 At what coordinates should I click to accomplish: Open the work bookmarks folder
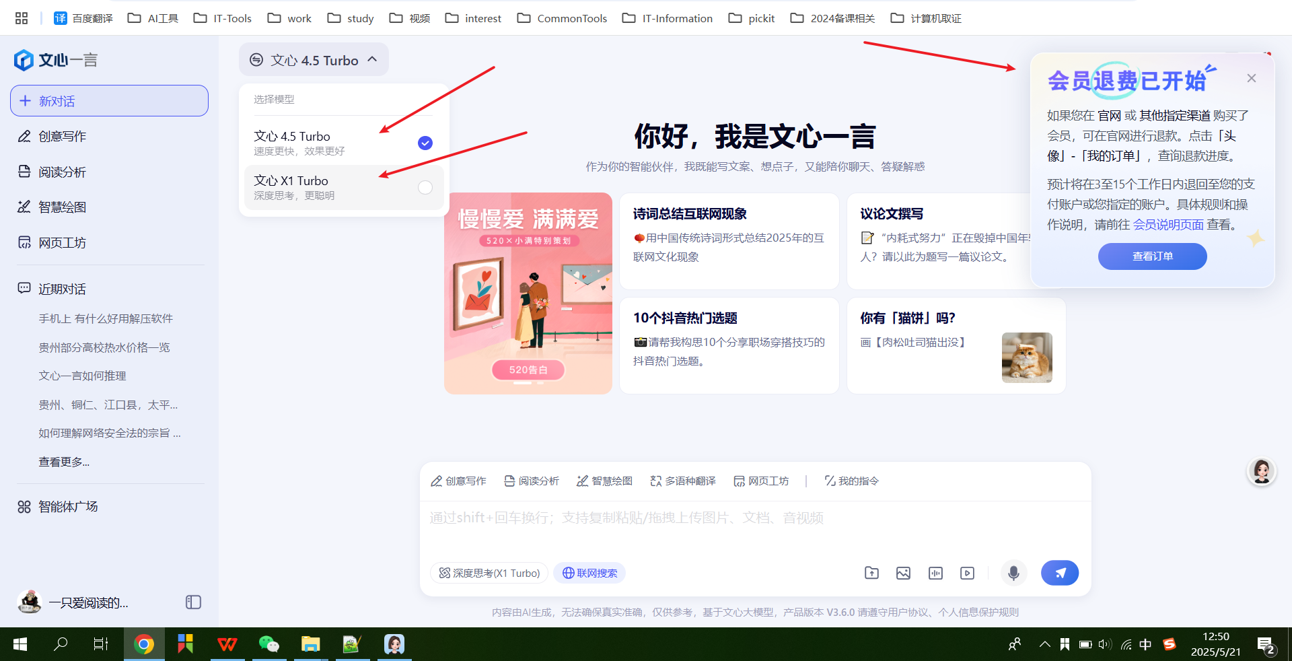289,18
